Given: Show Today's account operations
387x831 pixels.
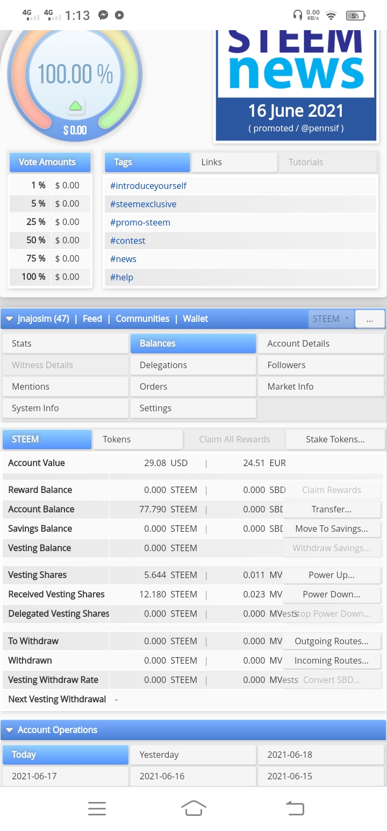Looking at the screenshot, I should tap(66, 755).
